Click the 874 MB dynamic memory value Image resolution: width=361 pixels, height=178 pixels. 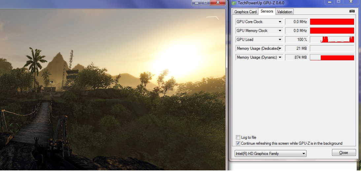[x=297, y=57]
